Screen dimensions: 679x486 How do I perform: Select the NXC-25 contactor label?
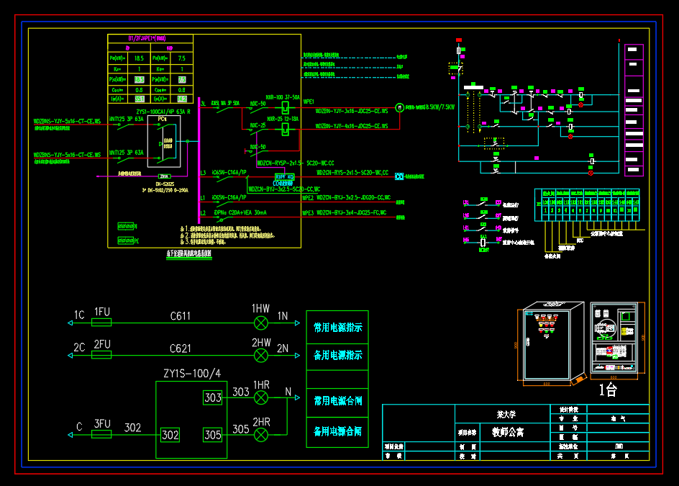coord(258,125)
